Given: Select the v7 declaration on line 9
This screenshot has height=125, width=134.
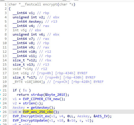Looking at the screenshot, I should 31,39.
